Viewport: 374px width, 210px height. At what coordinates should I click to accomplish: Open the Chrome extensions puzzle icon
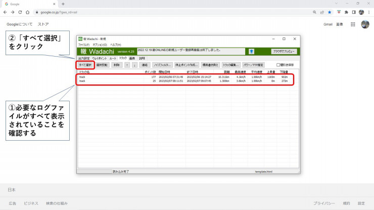346,12
